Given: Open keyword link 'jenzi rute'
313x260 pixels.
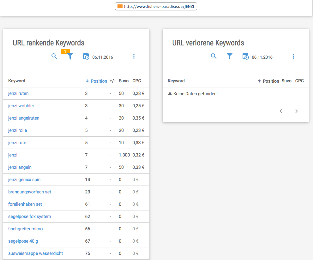Looking at the screenshot, I should pyautogui.click(x=17, y=143).
